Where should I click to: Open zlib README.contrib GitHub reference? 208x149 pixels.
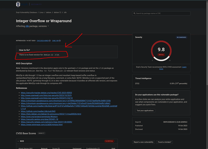tap(69, 106)
